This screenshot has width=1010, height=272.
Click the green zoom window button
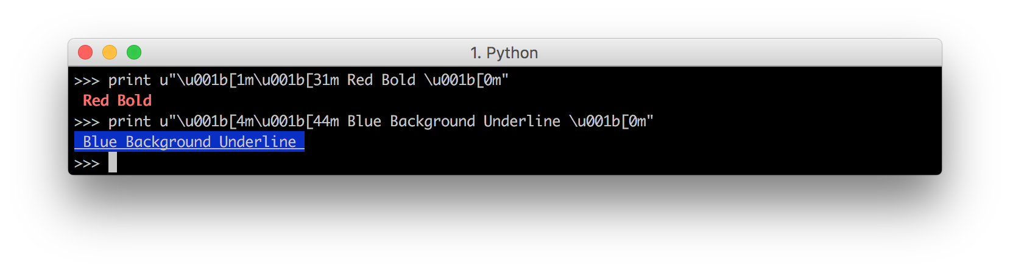pyautogui.click(x=134, y=53)
